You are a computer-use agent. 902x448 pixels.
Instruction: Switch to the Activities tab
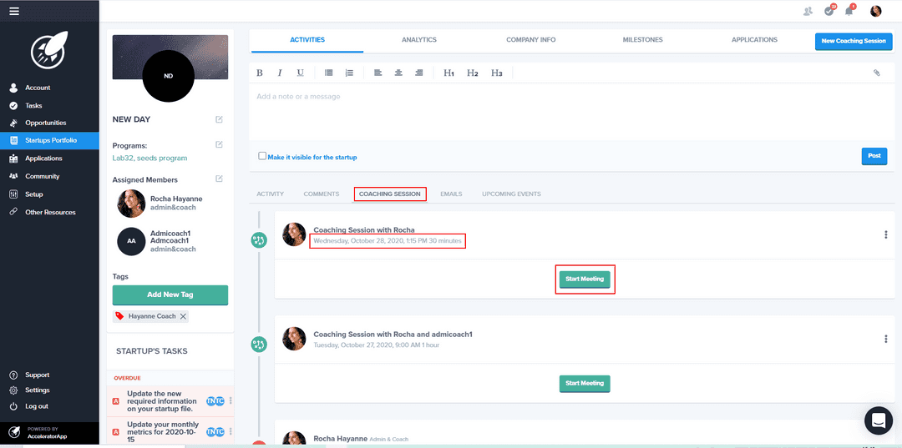click(x=307, y=40)
